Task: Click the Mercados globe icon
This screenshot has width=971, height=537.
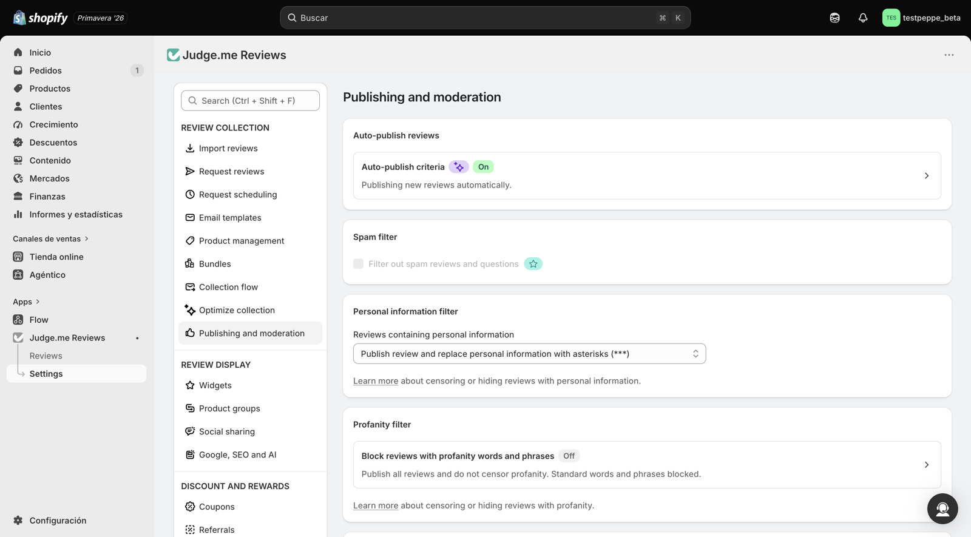Action: pyautogui.click(x=18, y=178)
